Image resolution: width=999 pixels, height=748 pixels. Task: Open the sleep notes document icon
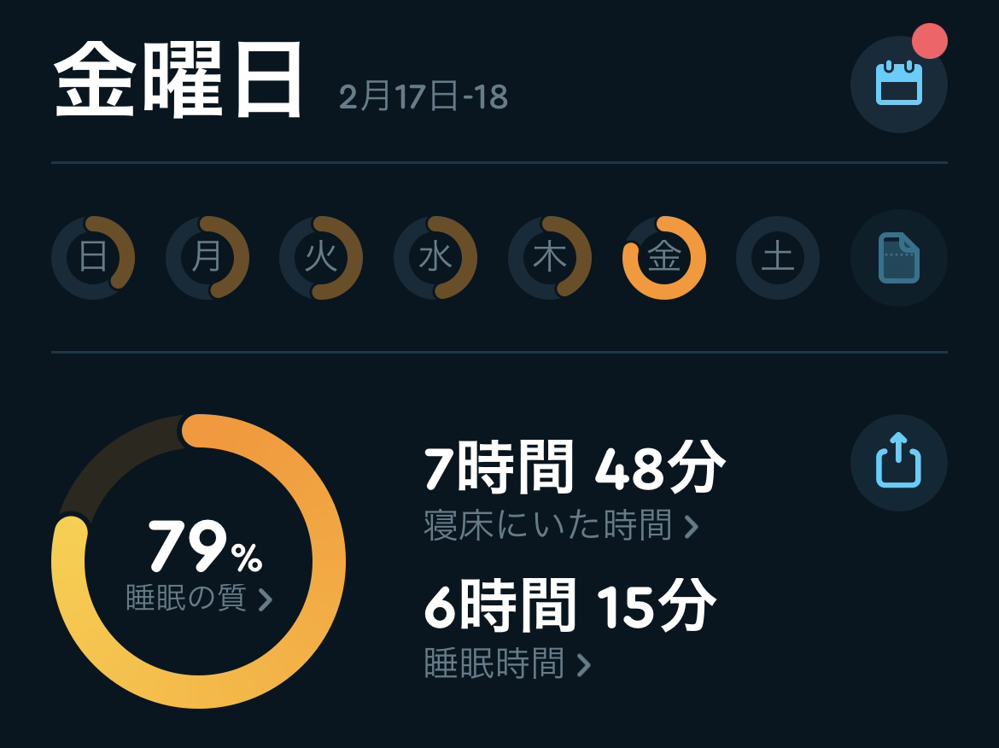[x=898, y=258]
